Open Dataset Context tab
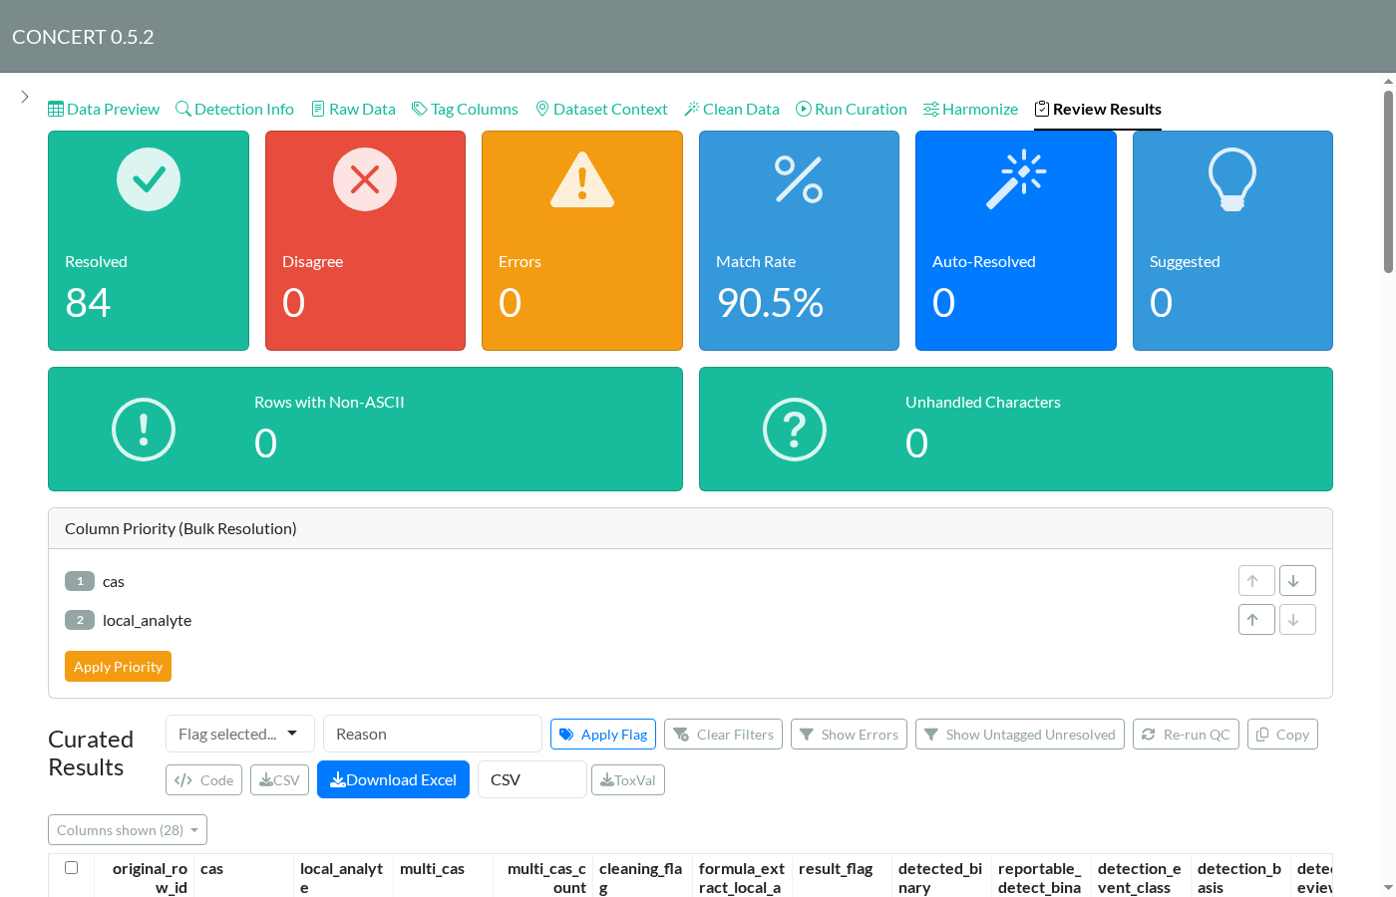The width and height of the screenshot is (1396, 897). [x=601, y=109]
